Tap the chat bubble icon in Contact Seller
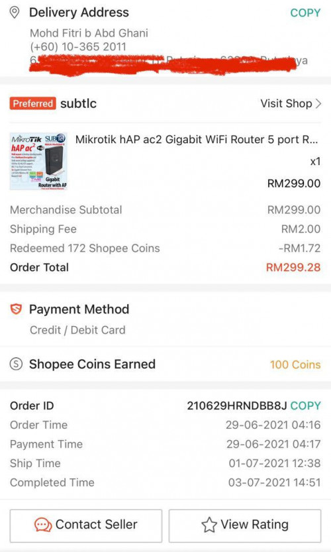331x552 pixels. (x=43, y=525)
